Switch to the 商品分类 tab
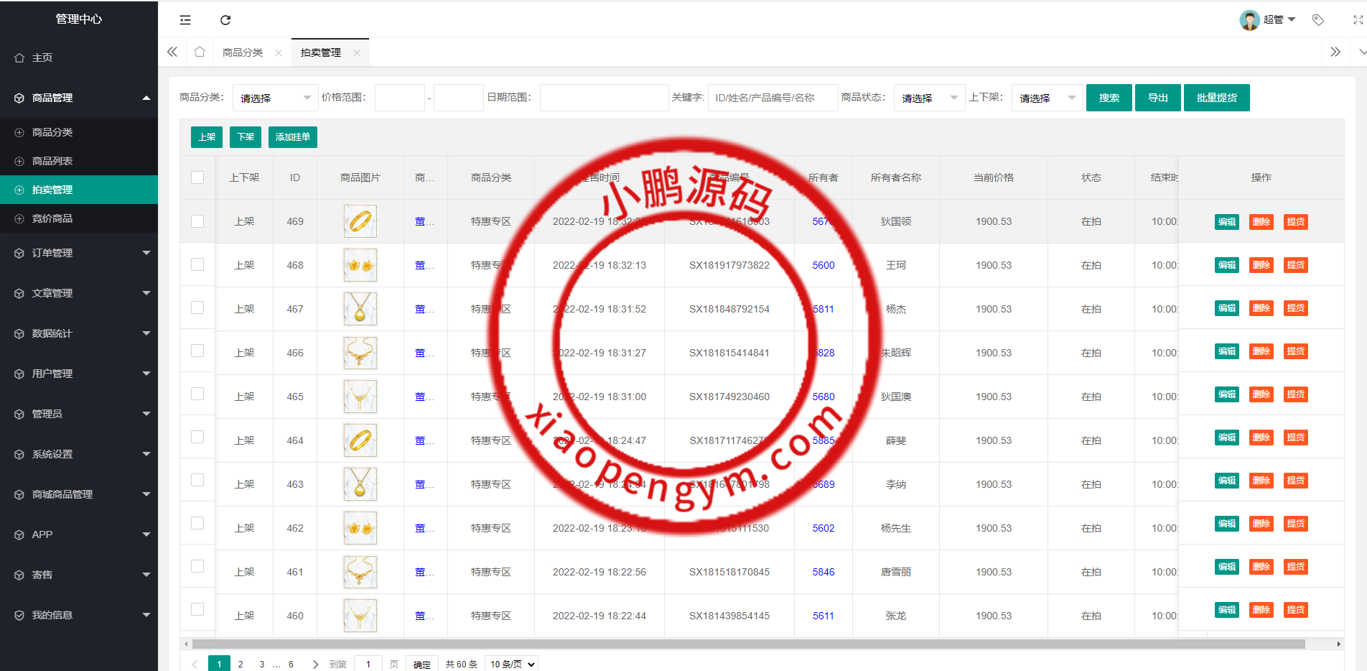This screenshot has height=671, width=1367. click(243, 52)
